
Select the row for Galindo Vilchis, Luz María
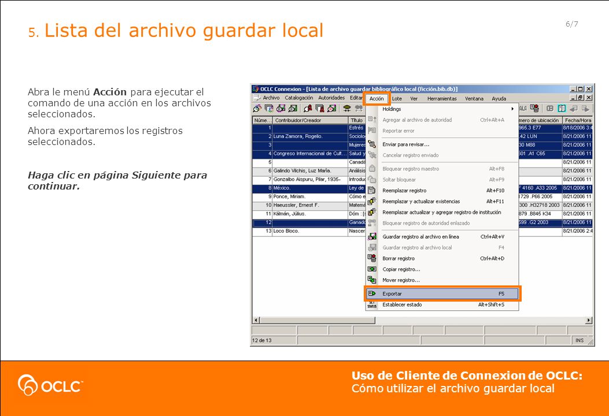[309, 171]
